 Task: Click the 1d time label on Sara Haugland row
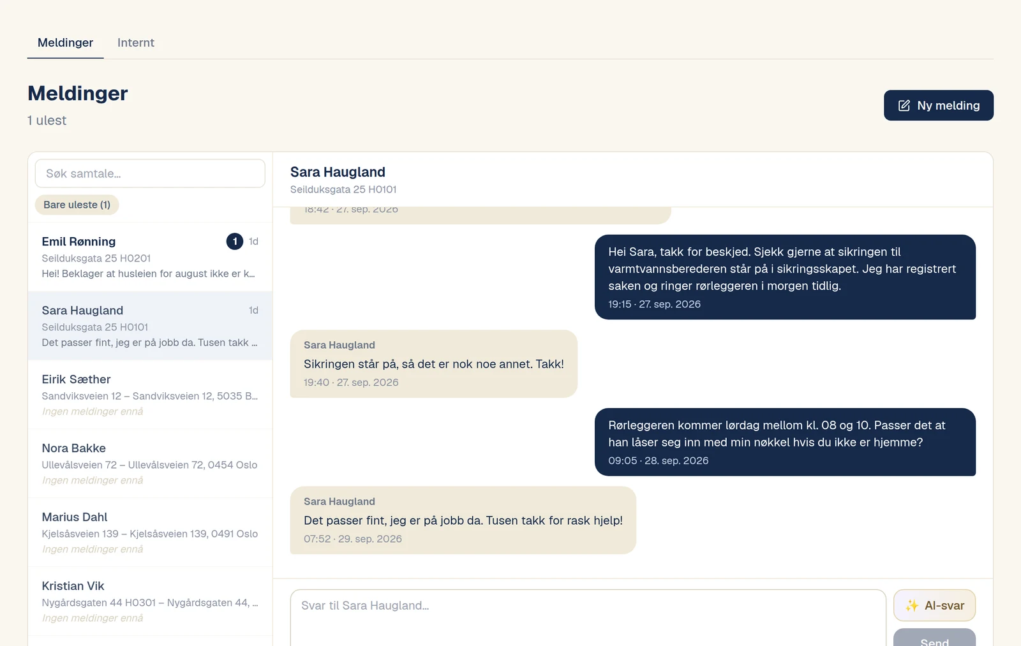[x=253, y=311]
